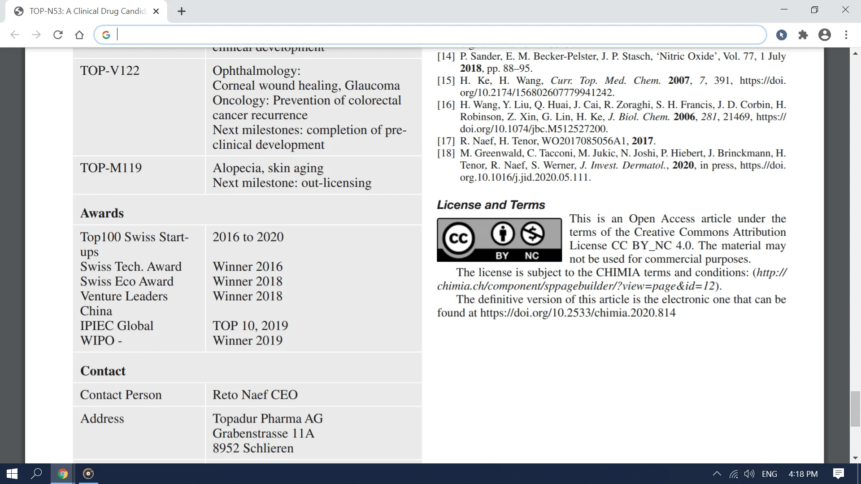Click reference [14] Sander citation
Screen dimensions: 861x484
[x=612, y=62]
